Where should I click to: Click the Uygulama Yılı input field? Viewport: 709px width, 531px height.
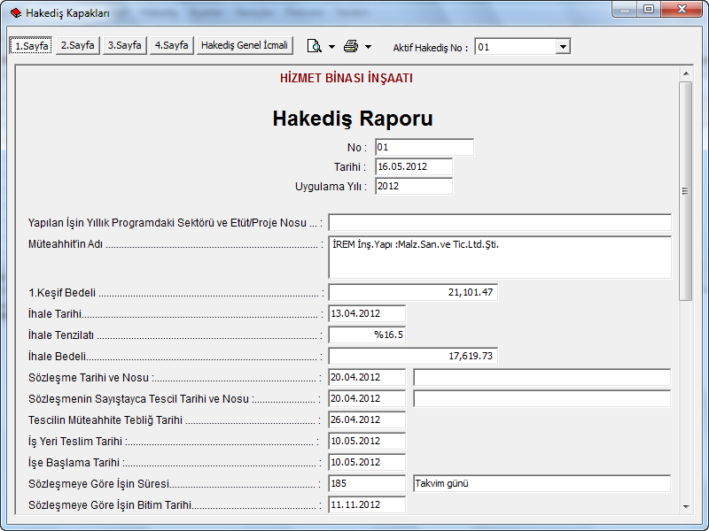(414, 186)
